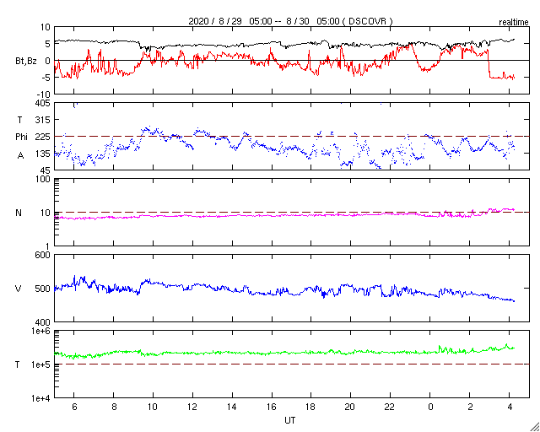Click the '16' hour label on time axis

pyautogui.click(x=272, y=407)
